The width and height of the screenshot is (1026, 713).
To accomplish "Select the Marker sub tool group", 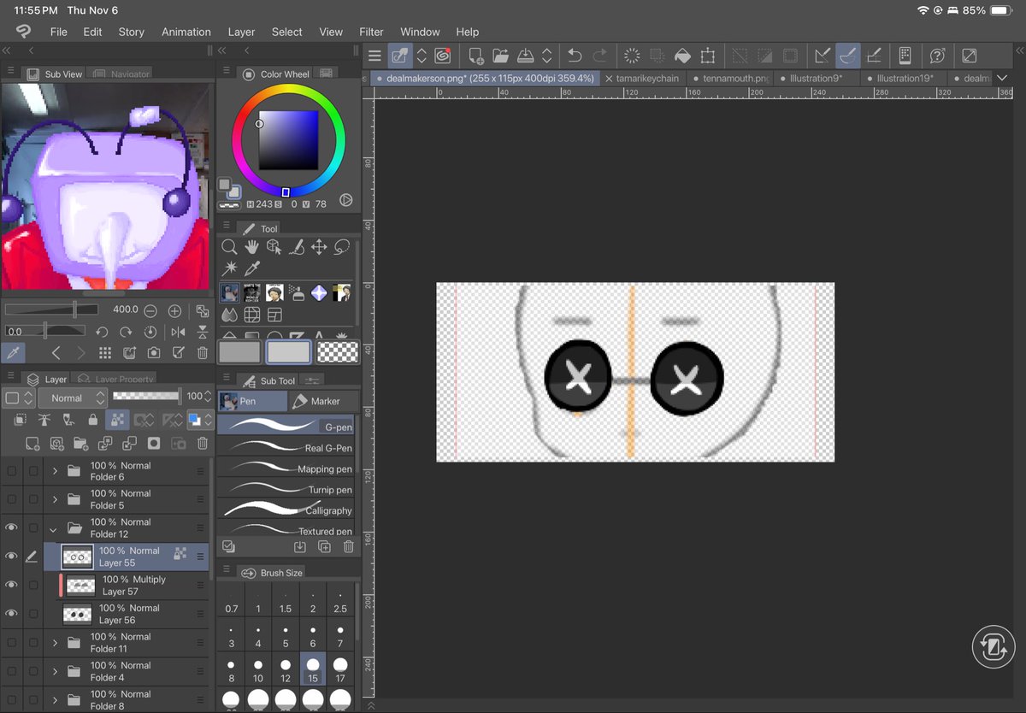I will [323, 401].
